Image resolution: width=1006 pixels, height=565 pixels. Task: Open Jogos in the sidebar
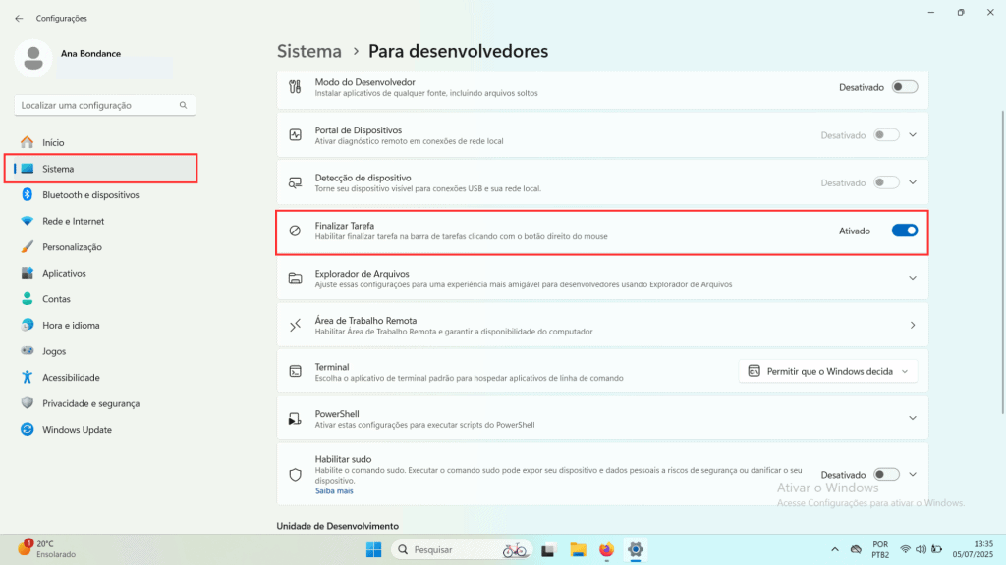point(104,351)
